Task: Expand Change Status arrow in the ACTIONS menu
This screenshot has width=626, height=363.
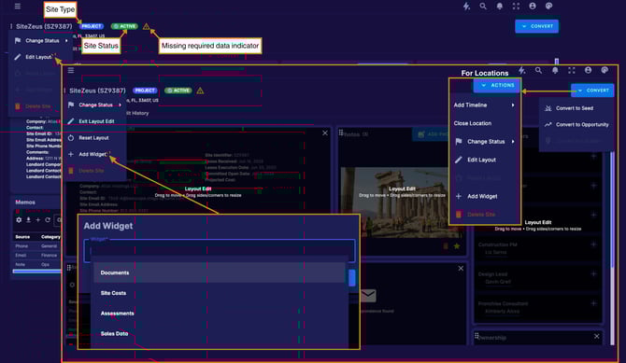Action: [513, 142]
